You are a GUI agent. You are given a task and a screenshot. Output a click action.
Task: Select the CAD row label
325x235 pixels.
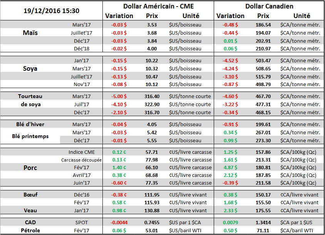pos(30,222)
